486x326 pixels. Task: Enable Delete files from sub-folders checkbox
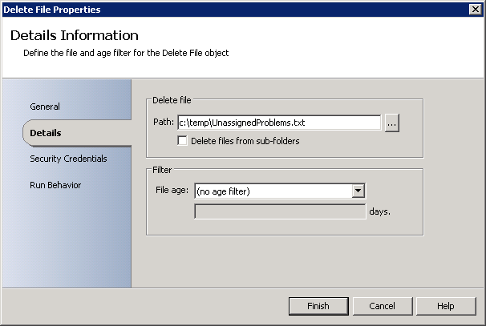point(183,142)
